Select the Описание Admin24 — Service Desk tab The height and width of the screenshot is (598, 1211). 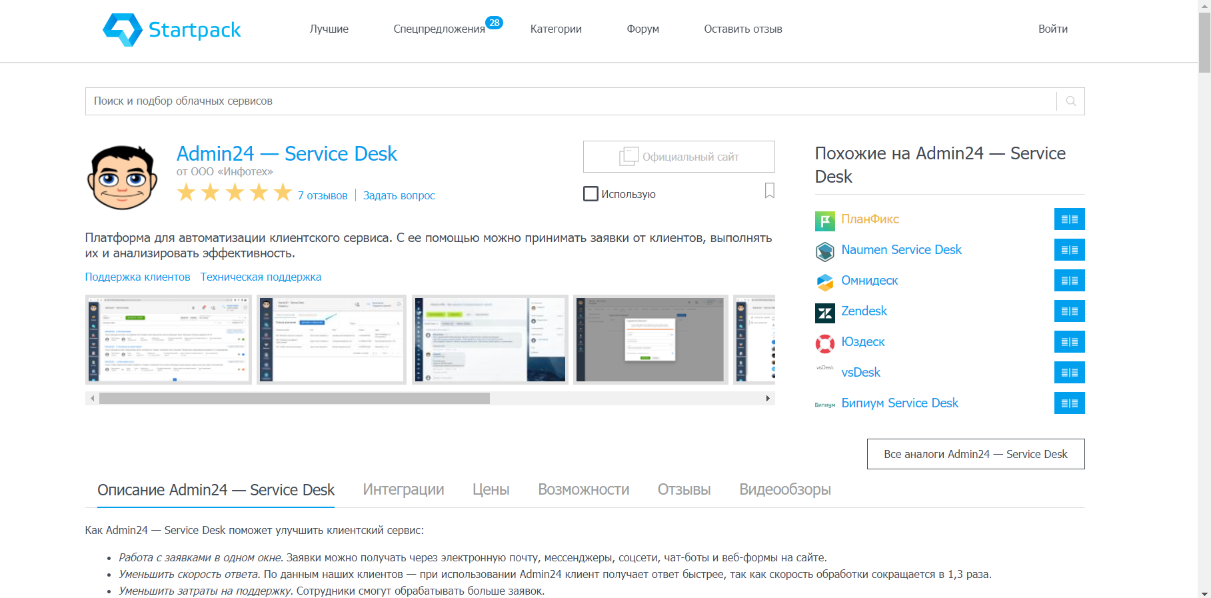click(216, 490)
